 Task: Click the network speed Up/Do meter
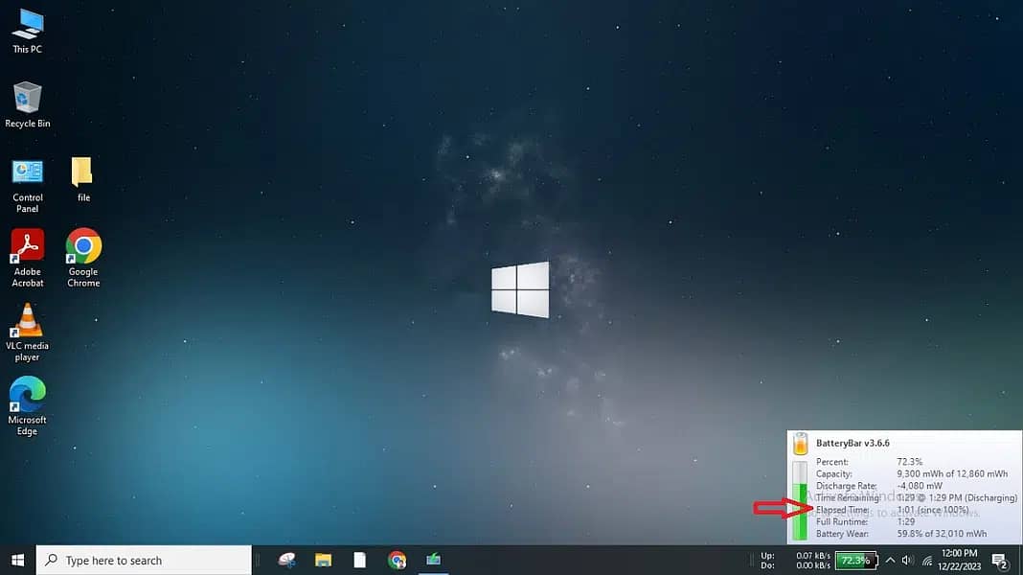[x=797, y=560]
